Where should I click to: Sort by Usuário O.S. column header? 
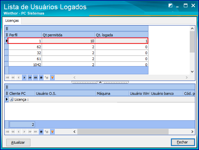click(66, 94)
